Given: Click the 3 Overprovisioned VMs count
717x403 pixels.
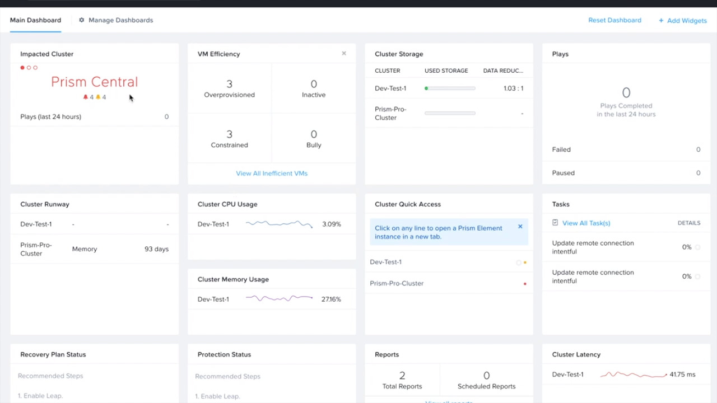Looking at the screenshot, I should tap(229, 84).
